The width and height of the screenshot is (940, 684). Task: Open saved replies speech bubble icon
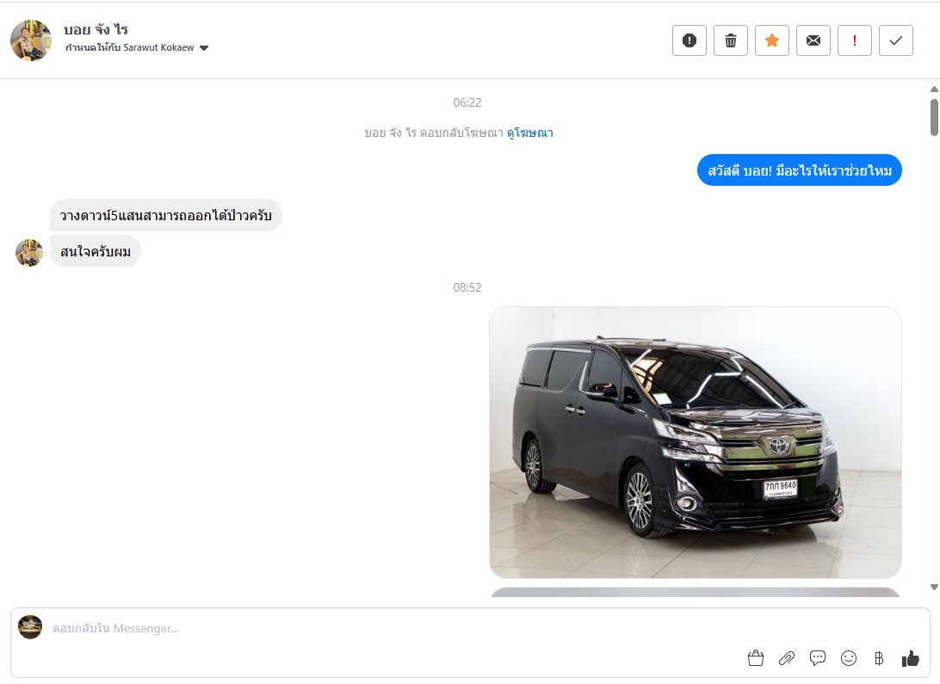click(818, 658)
